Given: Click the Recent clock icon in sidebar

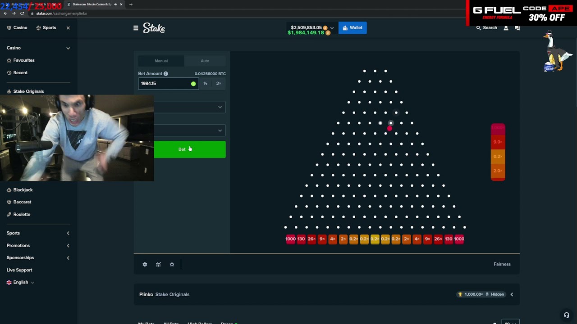Looking at the screenshot, I should click(x=9, y=73).
